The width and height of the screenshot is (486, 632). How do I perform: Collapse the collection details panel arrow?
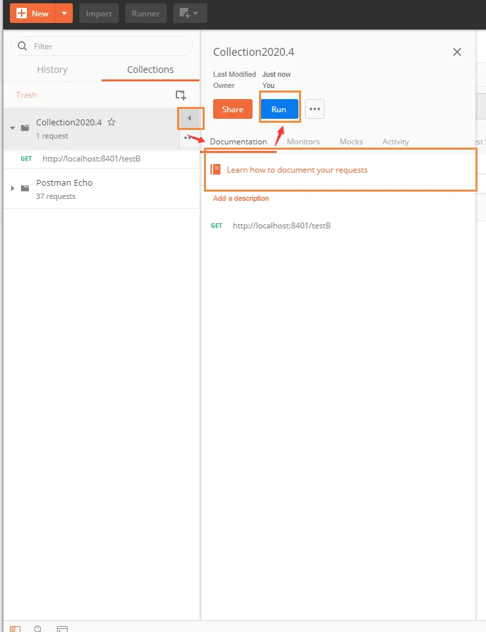coord(190,118)
